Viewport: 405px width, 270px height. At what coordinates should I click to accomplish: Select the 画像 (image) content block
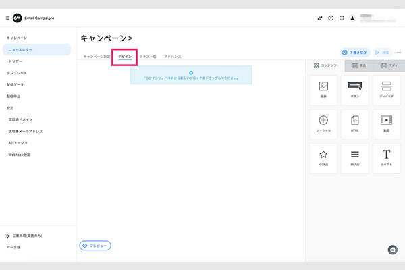323,90
